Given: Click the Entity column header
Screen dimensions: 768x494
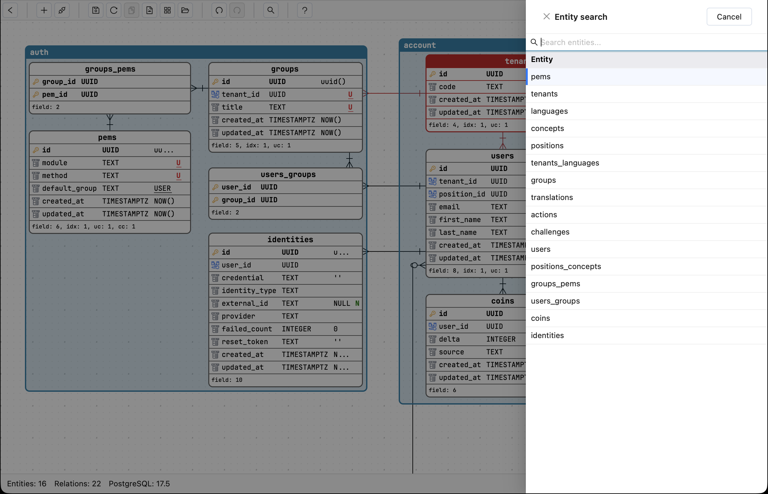Looking at the screenshot, I should (541, 59).
